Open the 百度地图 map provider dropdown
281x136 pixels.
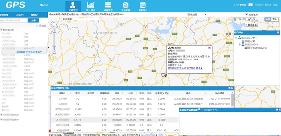click(197, 14)
